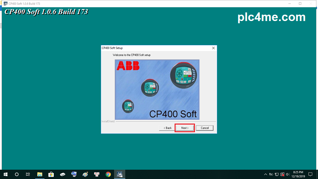Screen dimensions: 318x179
Task: Open the volume speaker icon in tray
Action: pos(287,174)
